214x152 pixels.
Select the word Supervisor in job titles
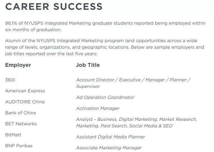click(88, 86)
